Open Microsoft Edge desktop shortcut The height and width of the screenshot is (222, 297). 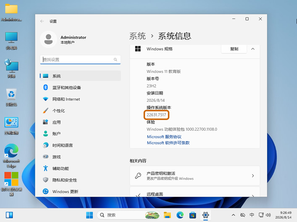[x=11, y=156]
